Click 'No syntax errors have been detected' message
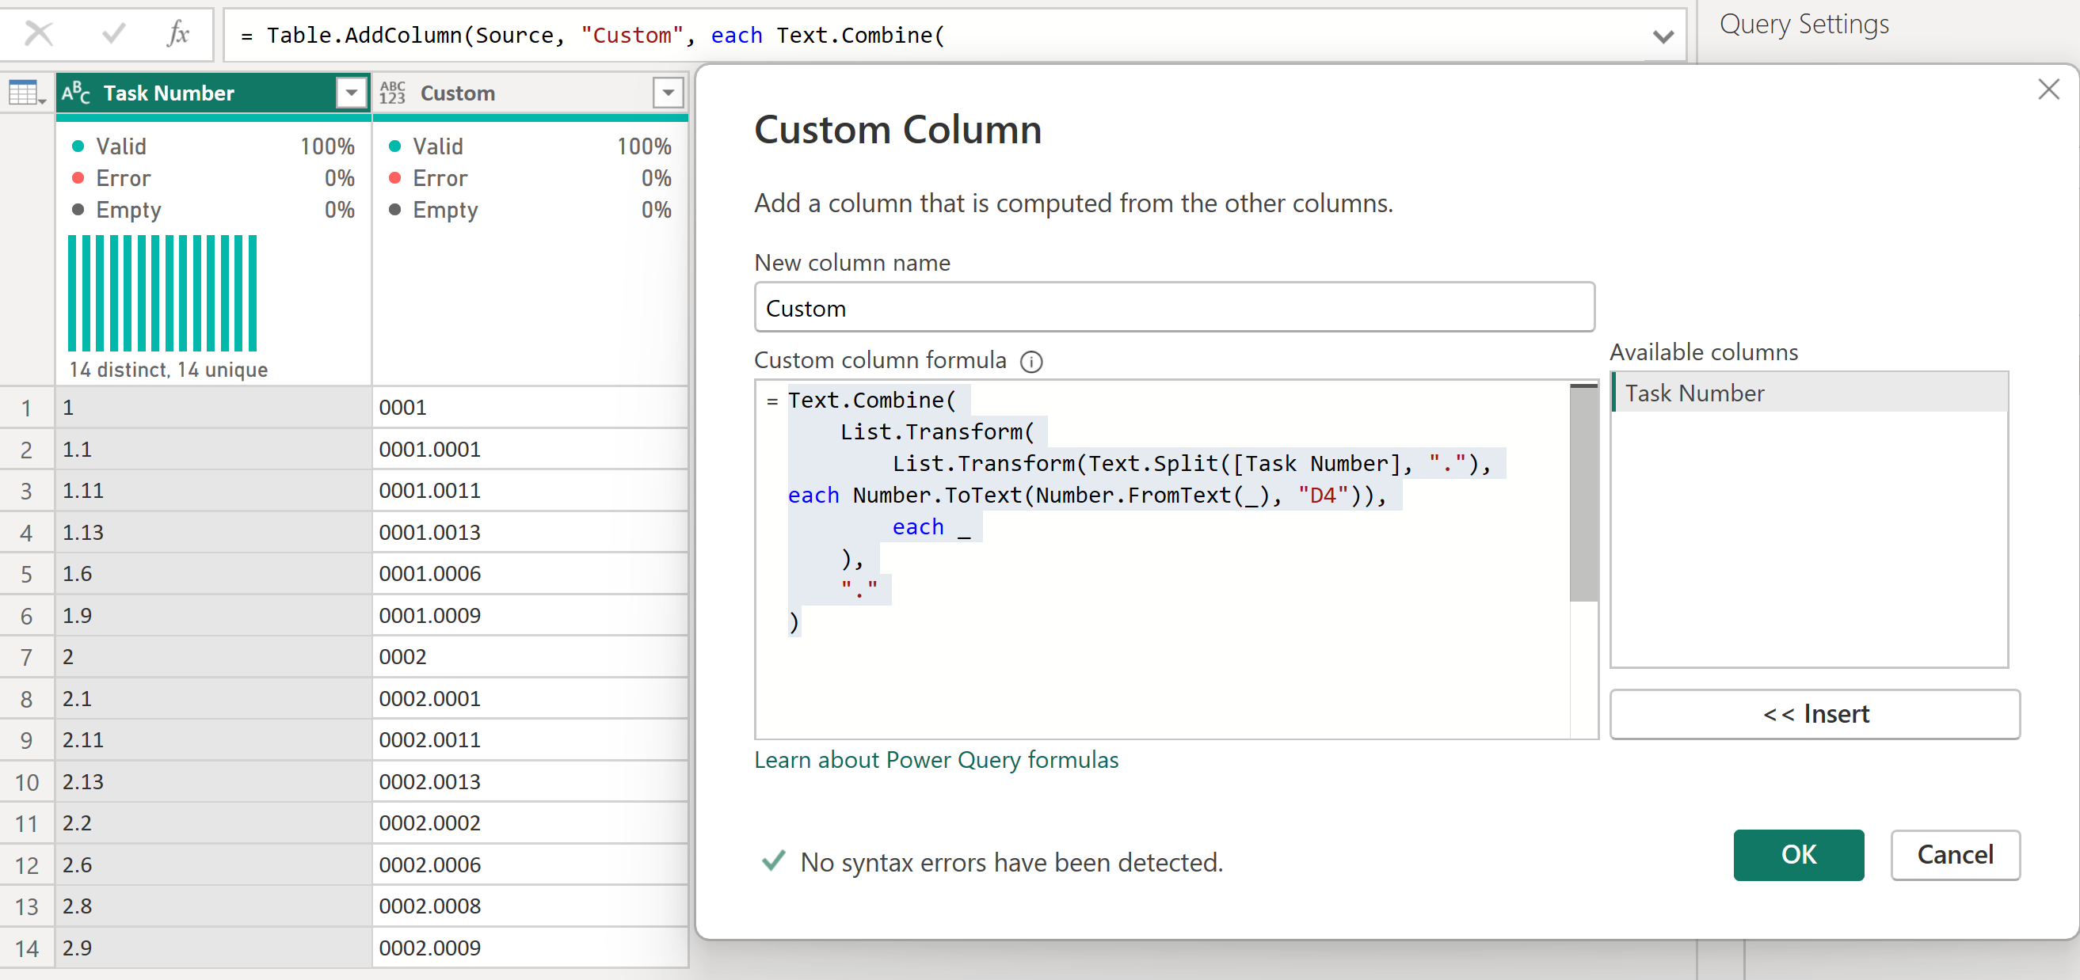The image size is (2080, 980). pos(1011,862)
